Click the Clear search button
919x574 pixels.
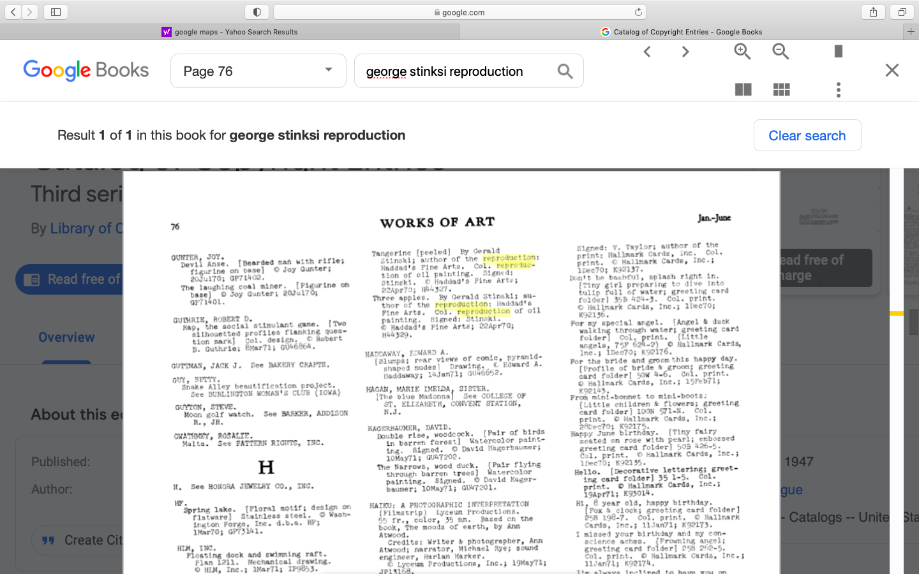[807, 135]
